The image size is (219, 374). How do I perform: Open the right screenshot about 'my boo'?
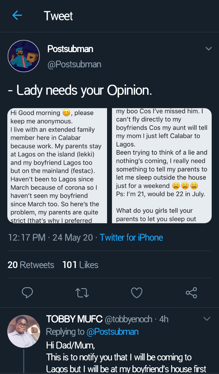point(162,166)
